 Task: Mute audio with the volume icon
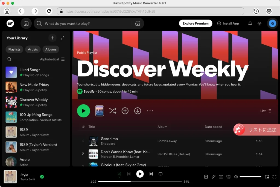coord(236,177)
